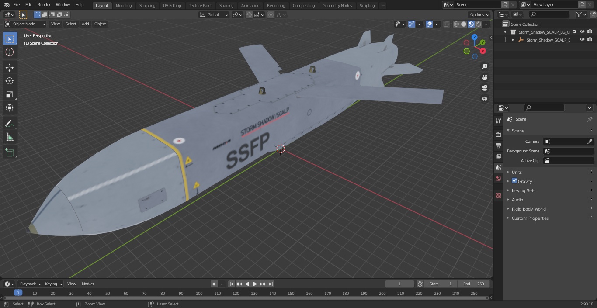
Task: Open the viewport Options dropdown
Action: 480,15
